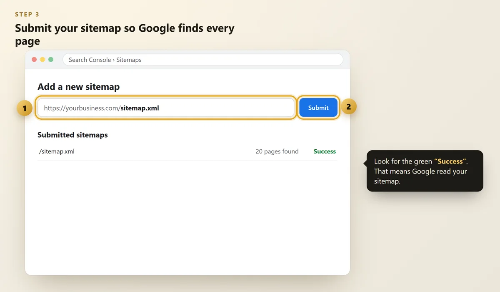Click the "Submitted sitemaps" heading
Viewport: 500px width, 292px height.
click(x=72, y=135)
